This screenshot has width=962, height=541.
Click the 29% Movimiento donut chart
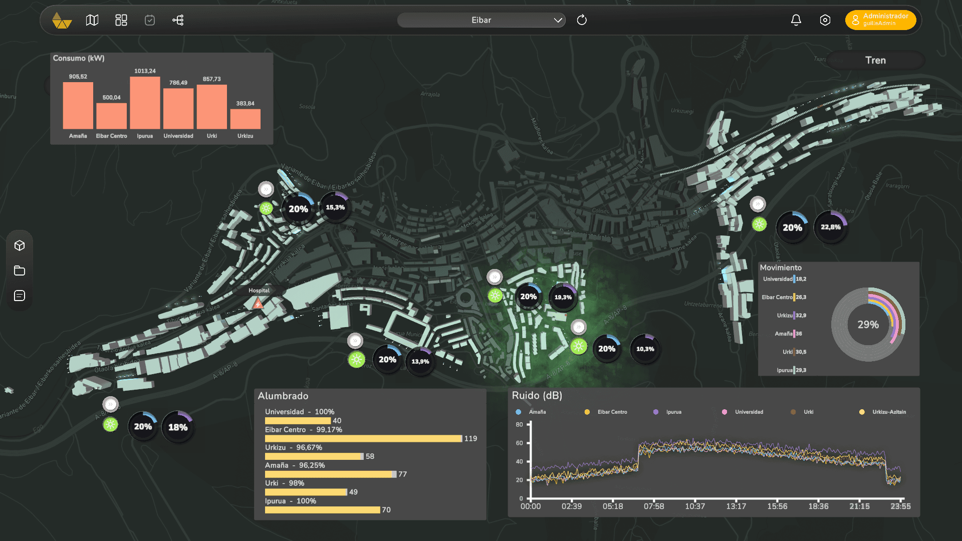click(868, 325)
